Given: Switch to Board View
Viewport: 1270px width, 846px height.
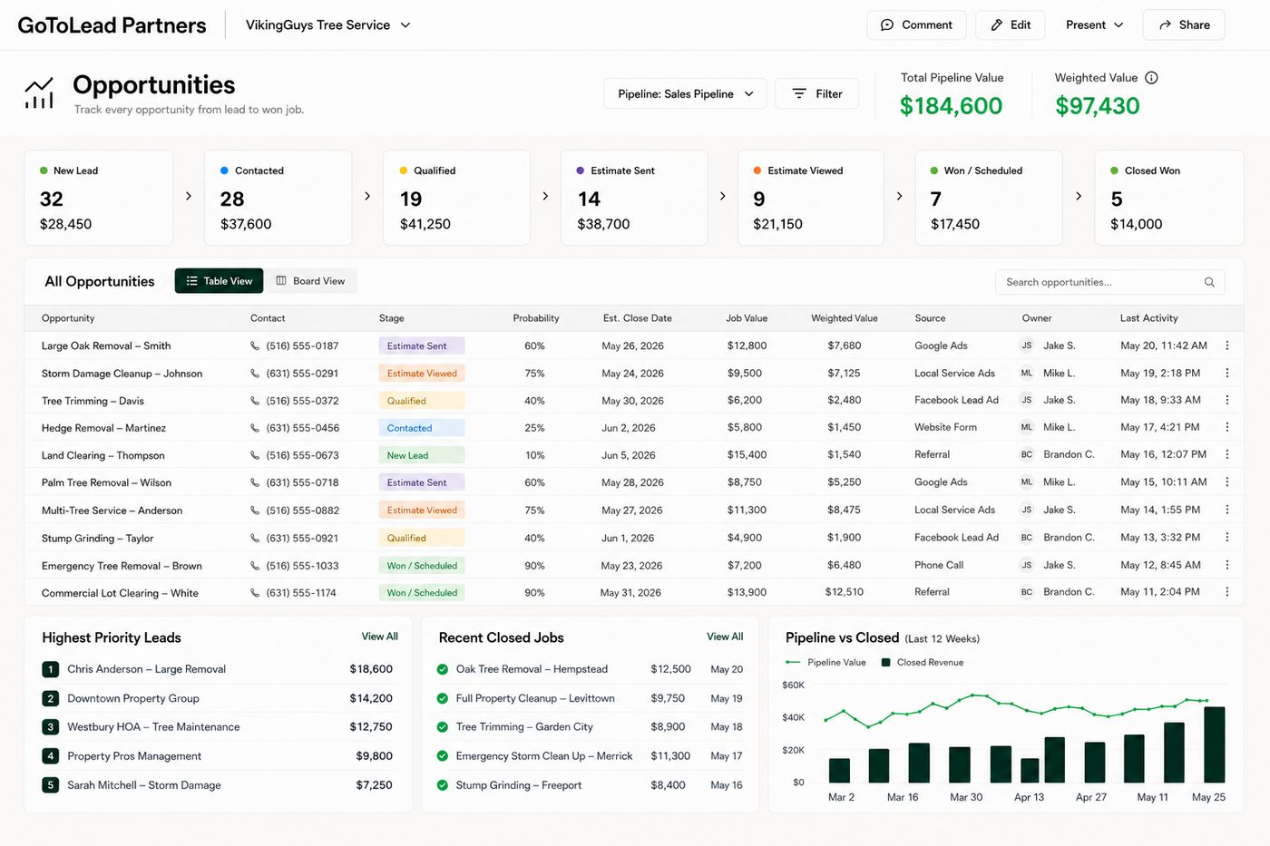Looking at the screenshot, I should tap(310, 281).
